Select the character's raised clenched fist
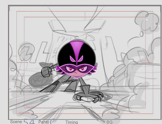Viewport: 162px width, 124px height. coord(46,72)
